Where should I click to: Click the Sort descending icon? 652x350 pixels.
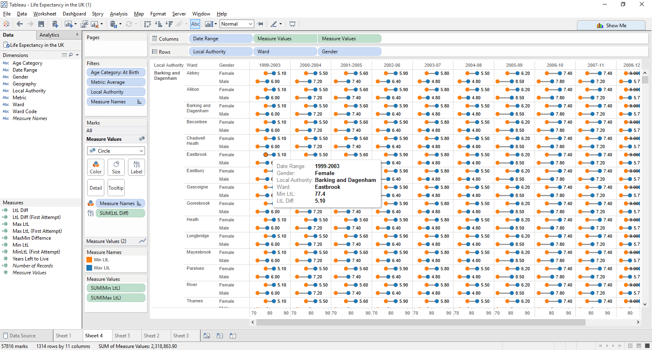click(169, 24)
